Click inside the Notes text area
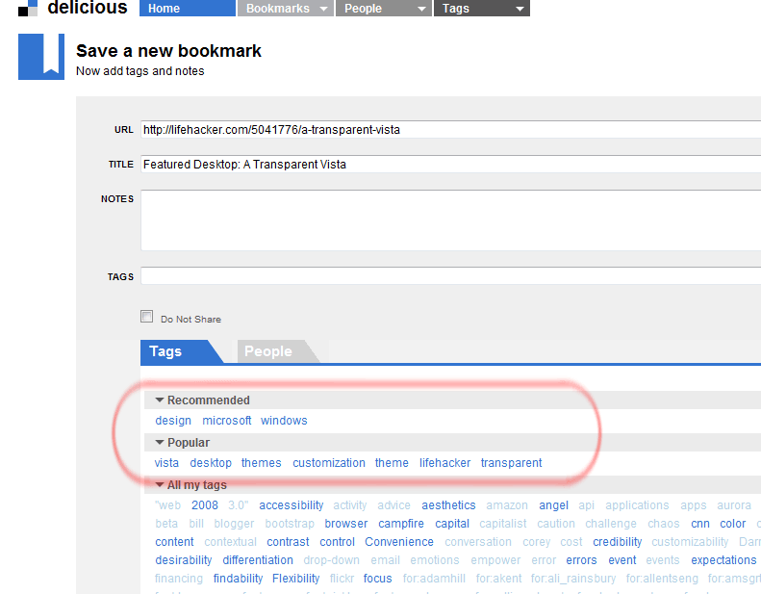 click(450, 220)
